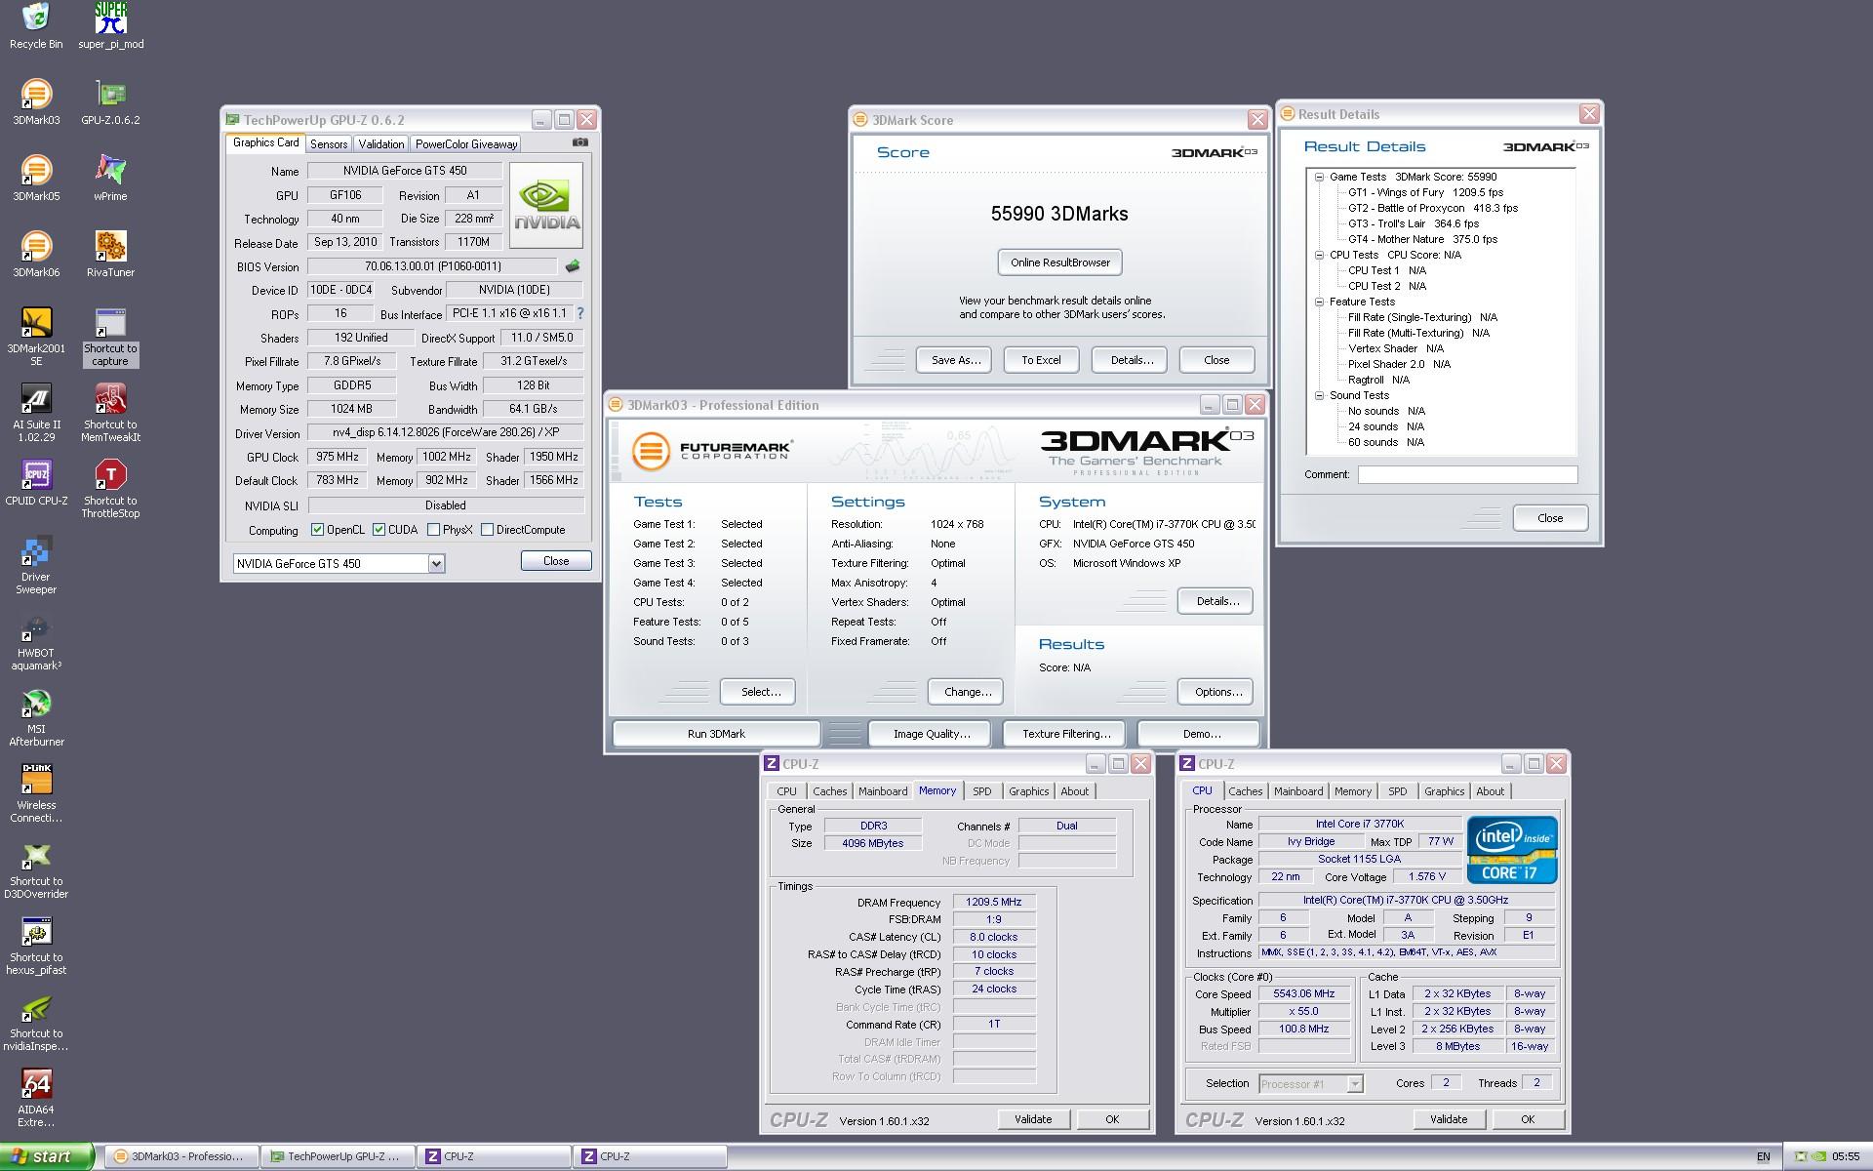The width and height of the screenshot is (1873, 1171).
Task: Collapse Sound Tests tree node
Action: coord(1319,395)
